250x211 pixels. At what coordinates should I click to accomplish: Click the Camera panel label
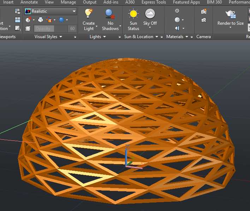[203, 37]
